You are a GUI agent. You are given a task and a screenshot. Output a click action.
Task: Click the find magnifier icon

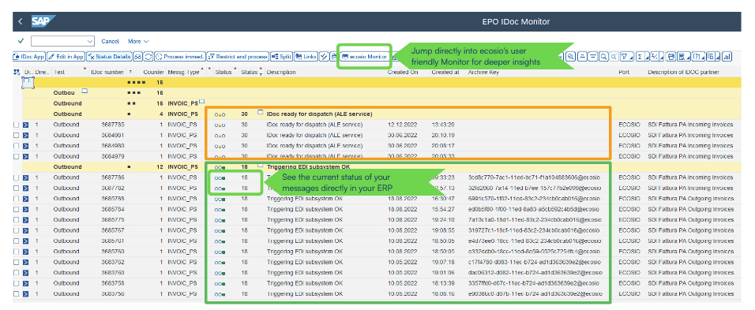point(603,57)
